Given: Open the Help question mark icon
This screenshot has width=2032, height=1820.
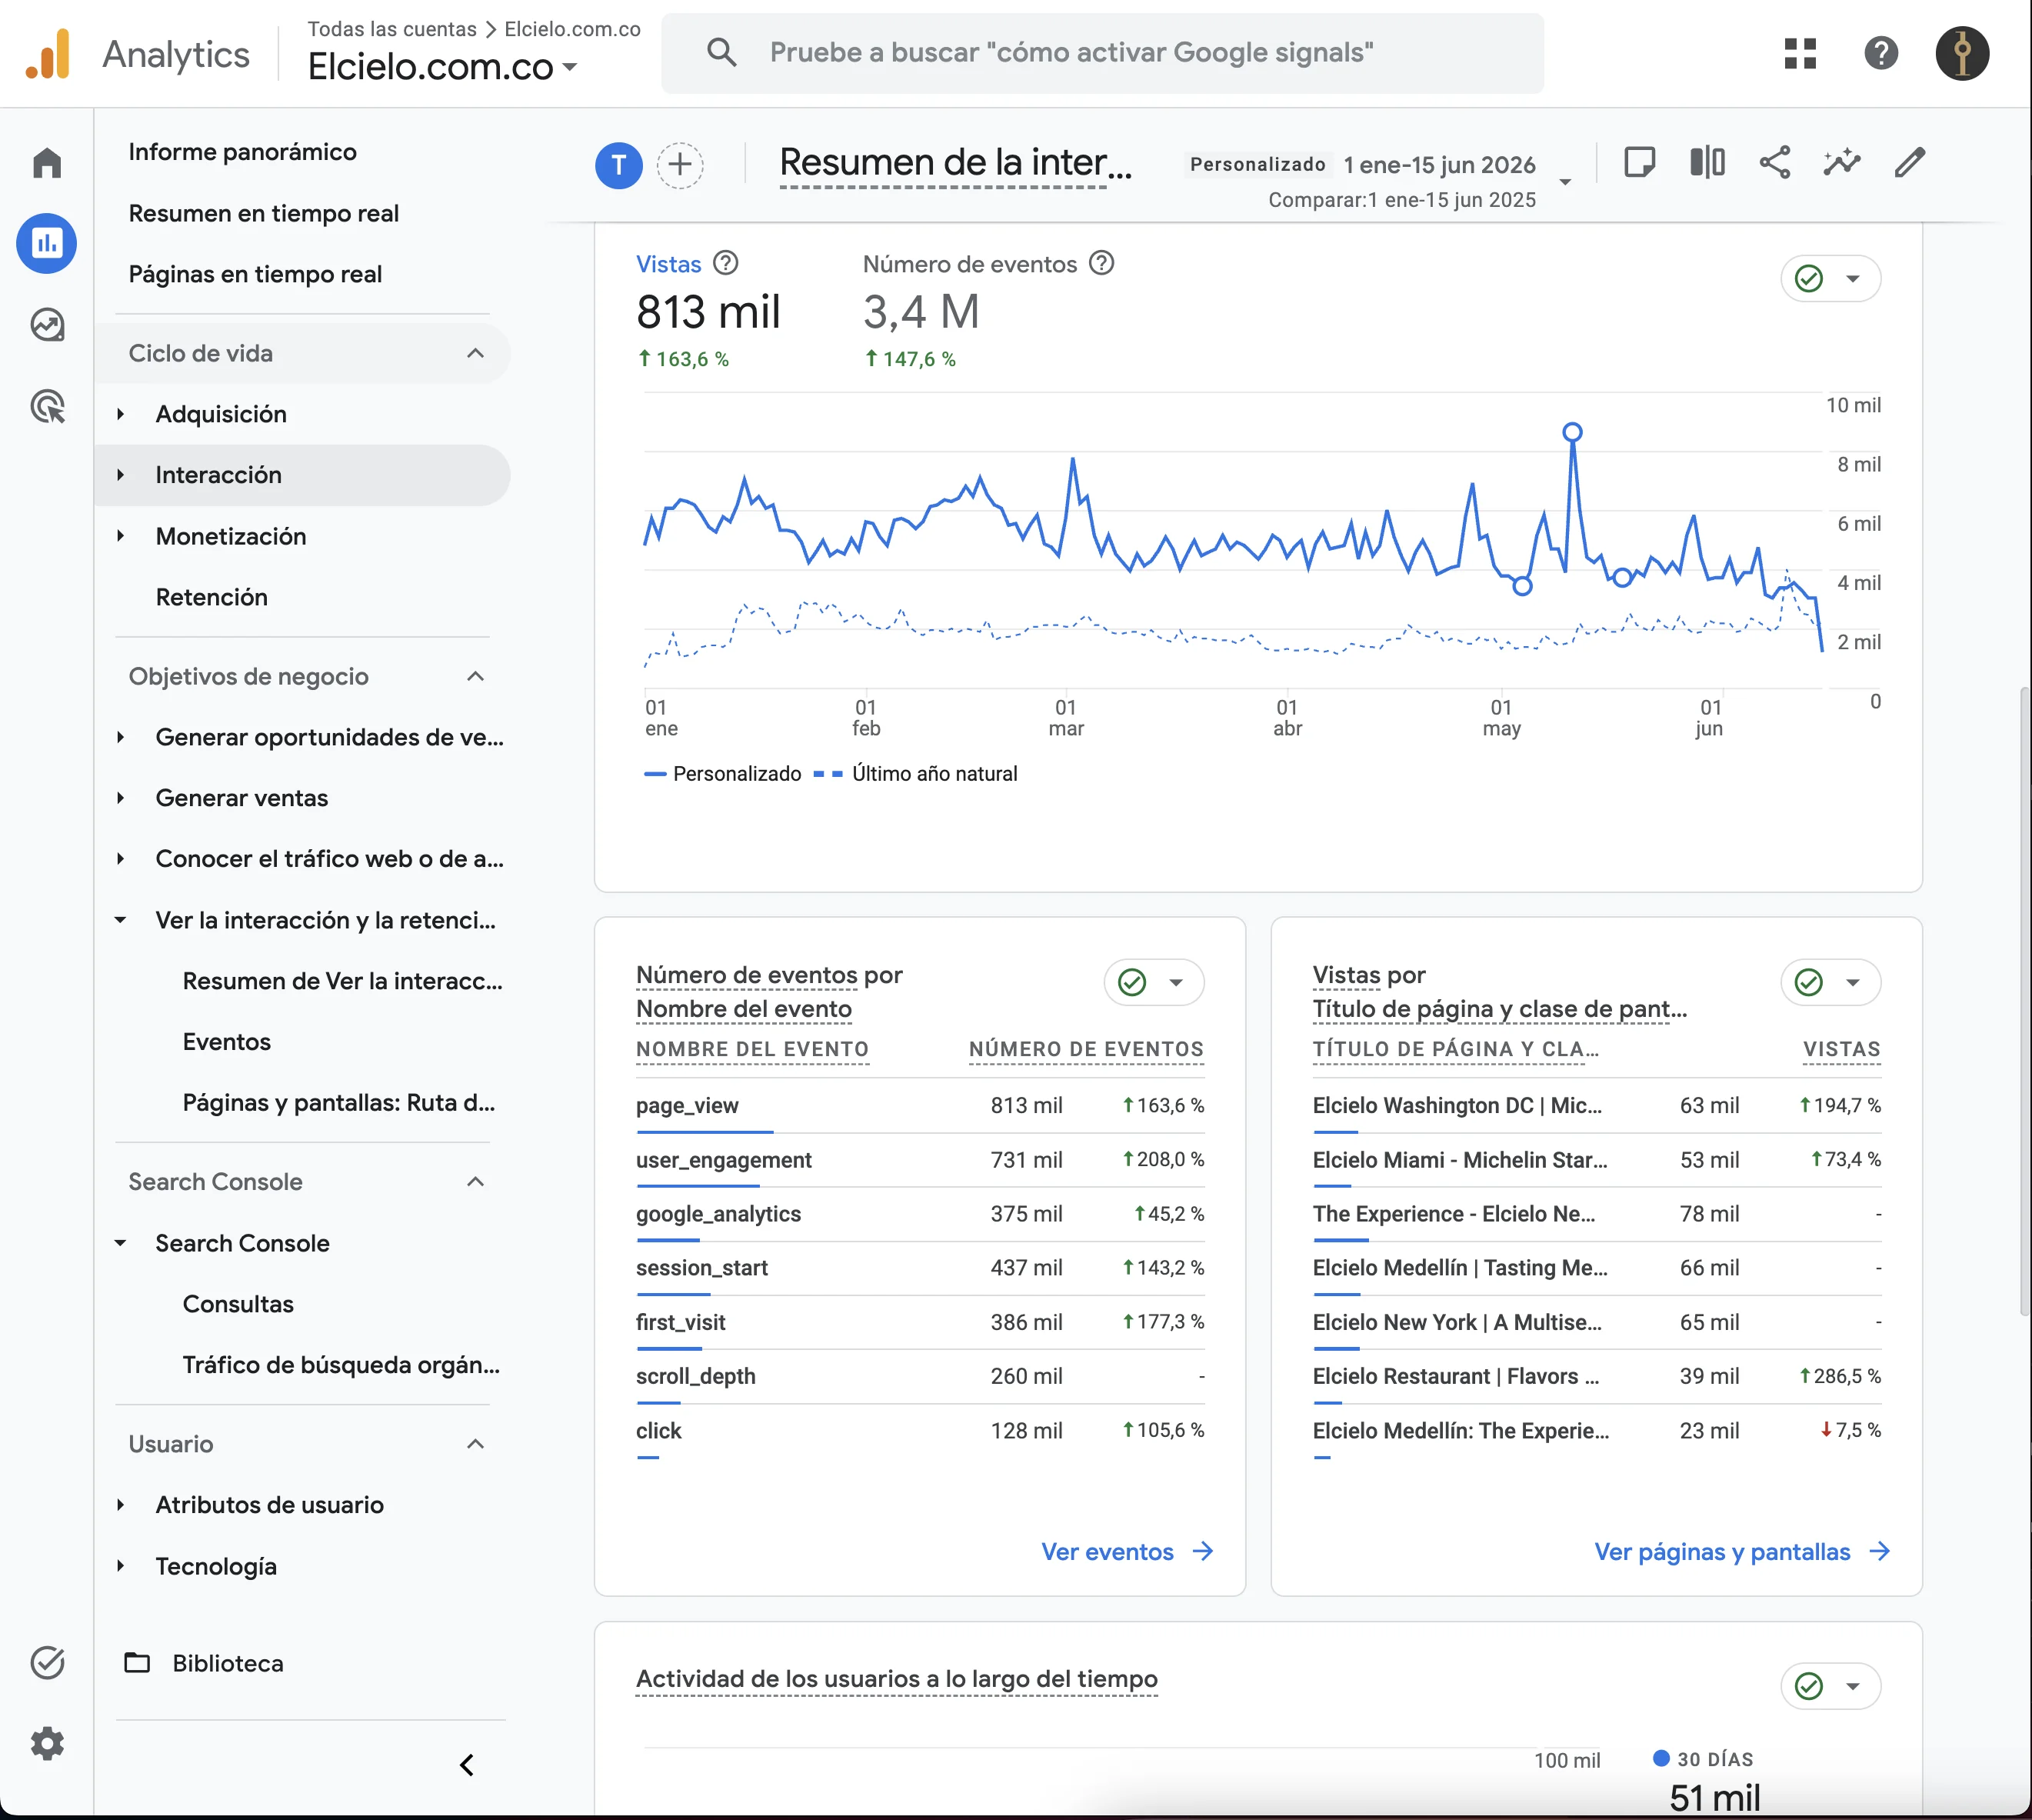Looking at the screenshot, I should [x=1881, y=53].
